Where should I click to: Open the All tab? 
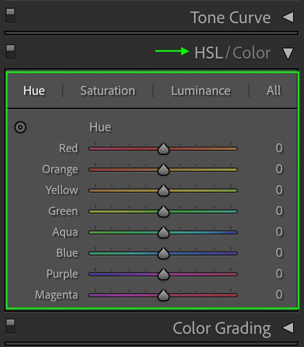(274, 90)
